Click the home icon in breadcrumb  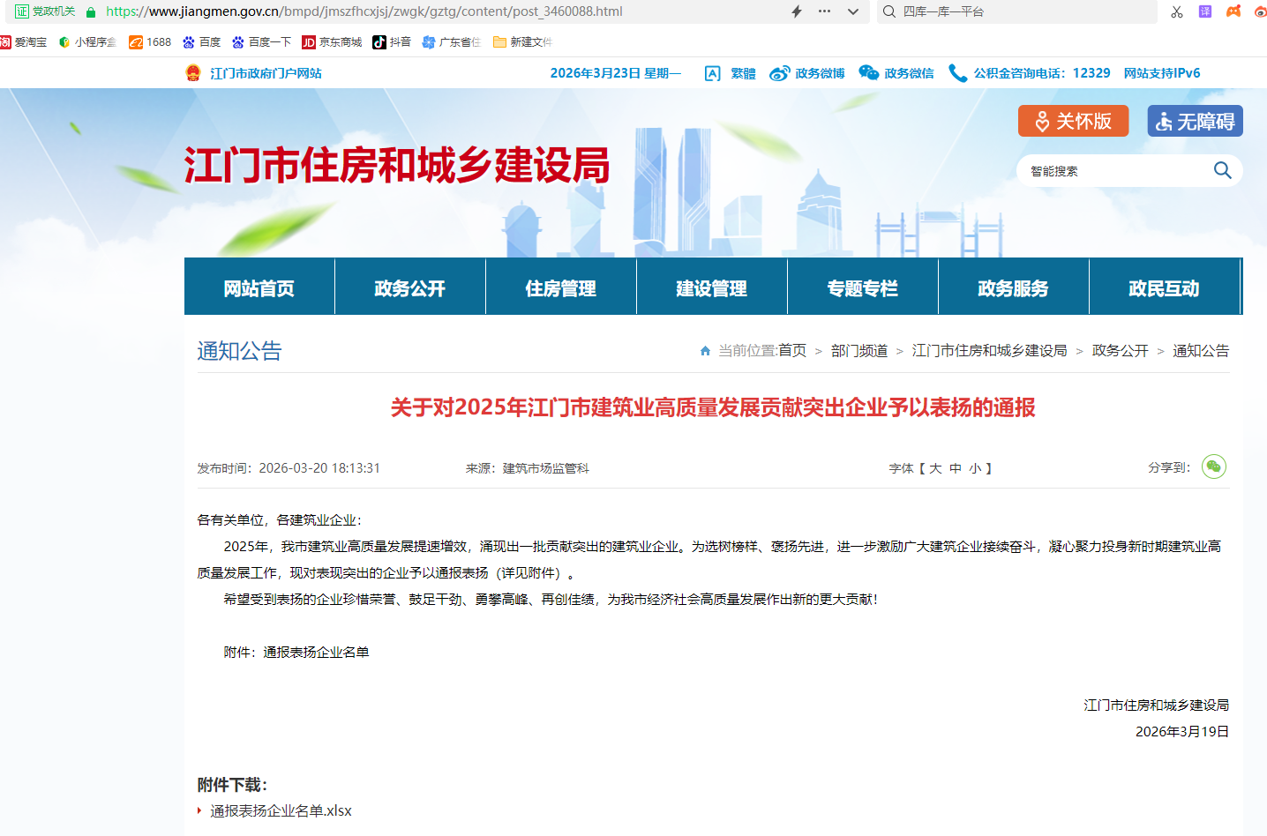[x=705, y=351]
